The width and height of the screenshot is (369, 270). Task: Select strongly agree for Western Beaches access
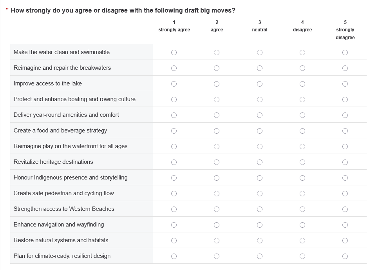point(174,209)
